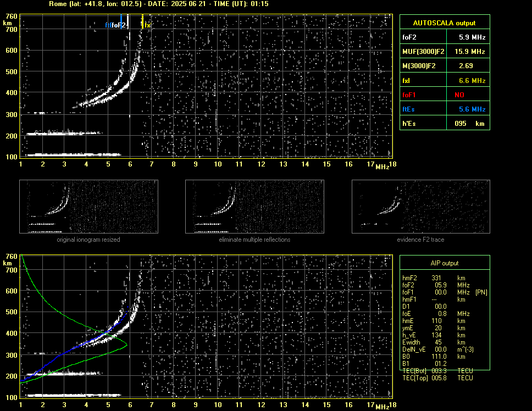This screenshot has width=532, height=411.
Task: Click the TEC[Top] 005.8 TECU row
Action: pyautogui.click(x=437, y=378)
